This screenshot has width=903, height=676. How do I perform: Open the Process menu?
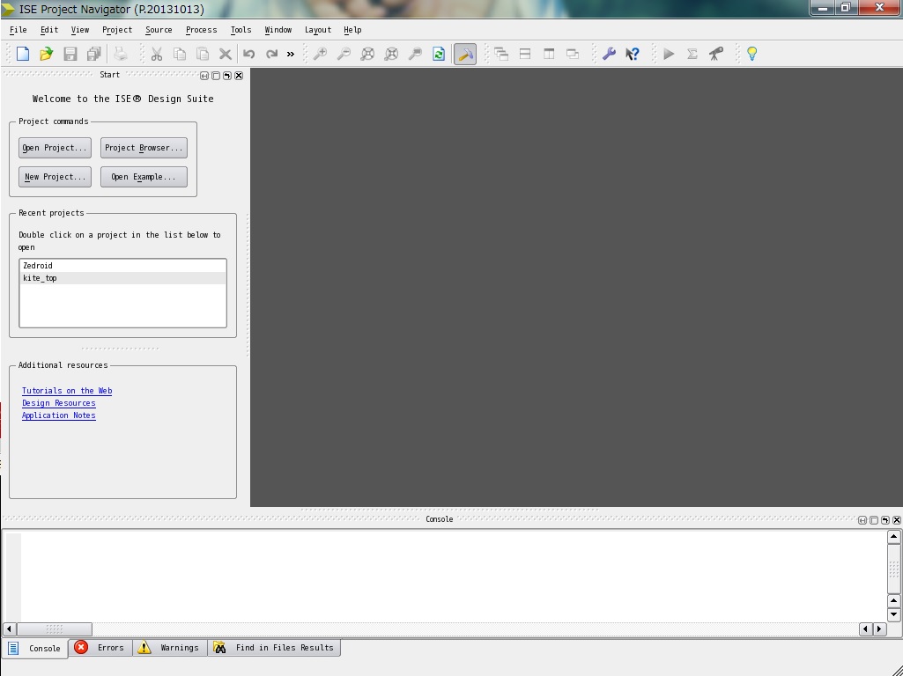coord(201,30)
